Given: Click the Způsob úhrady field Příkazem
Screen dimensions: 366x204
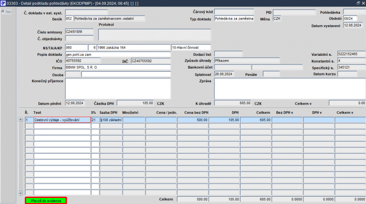Looking at the screenshot, I should point(247,60).
